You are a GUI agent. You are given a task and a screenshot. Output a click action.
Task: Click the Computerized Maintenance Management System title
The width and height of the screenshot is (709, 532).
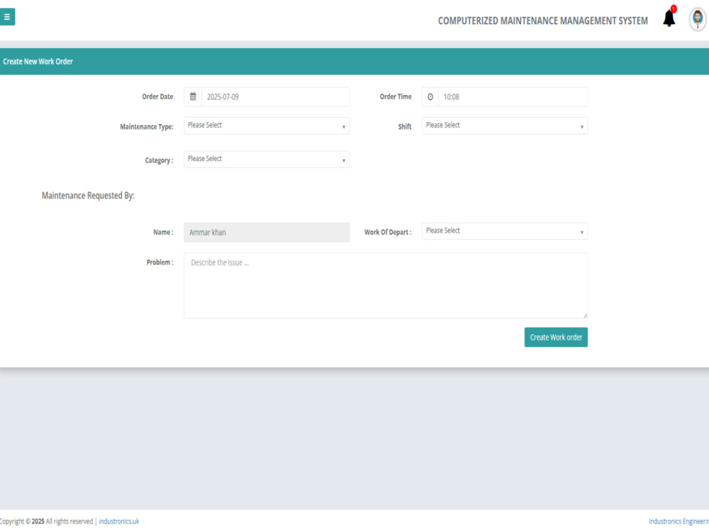point(542,21)
